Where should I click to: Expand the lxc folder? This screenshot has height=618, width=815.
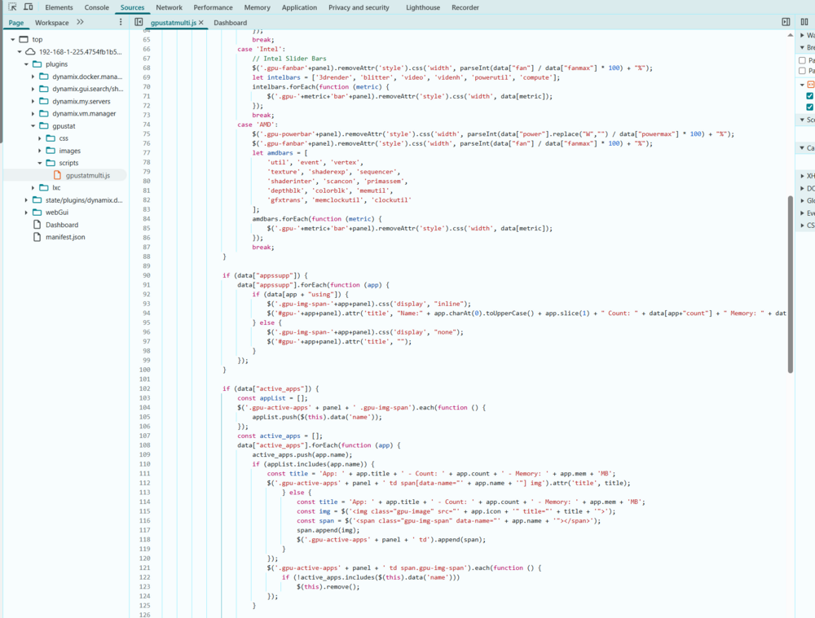point(33,188)
